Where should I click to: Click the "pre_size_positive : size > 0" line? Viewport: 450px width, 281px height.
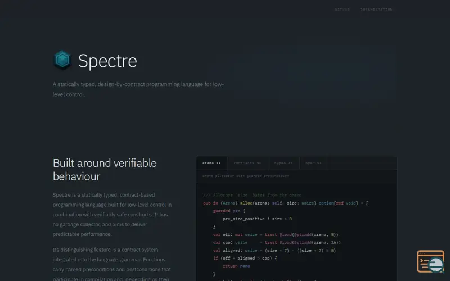[257, 219]
